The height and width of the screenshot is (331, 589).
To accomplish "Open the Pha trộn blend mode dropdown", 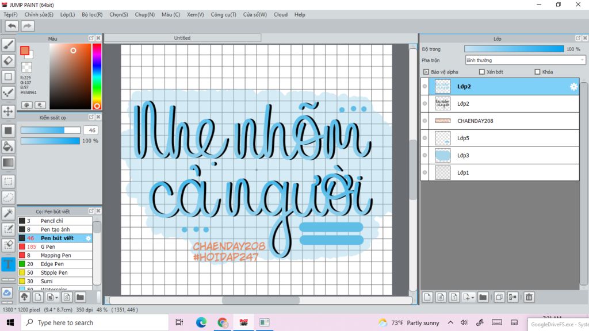I will 525,60.
